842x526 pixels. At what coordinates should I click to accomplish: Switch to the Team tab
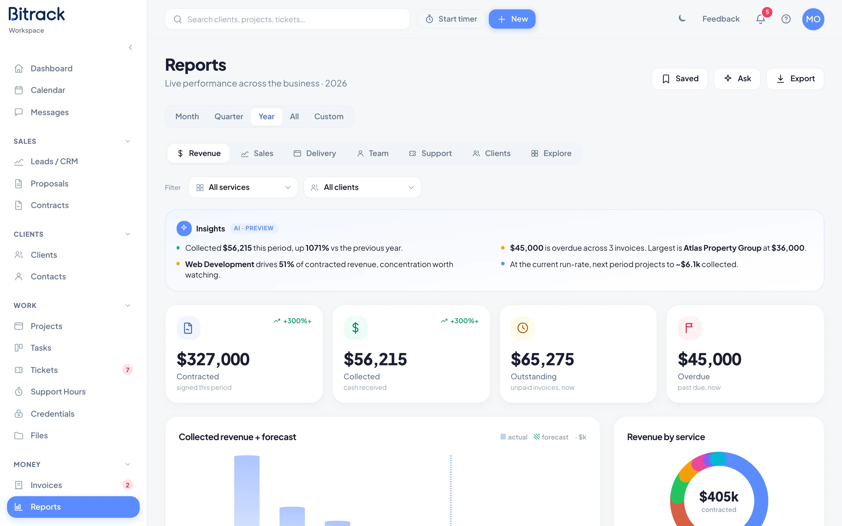point(373,153)
